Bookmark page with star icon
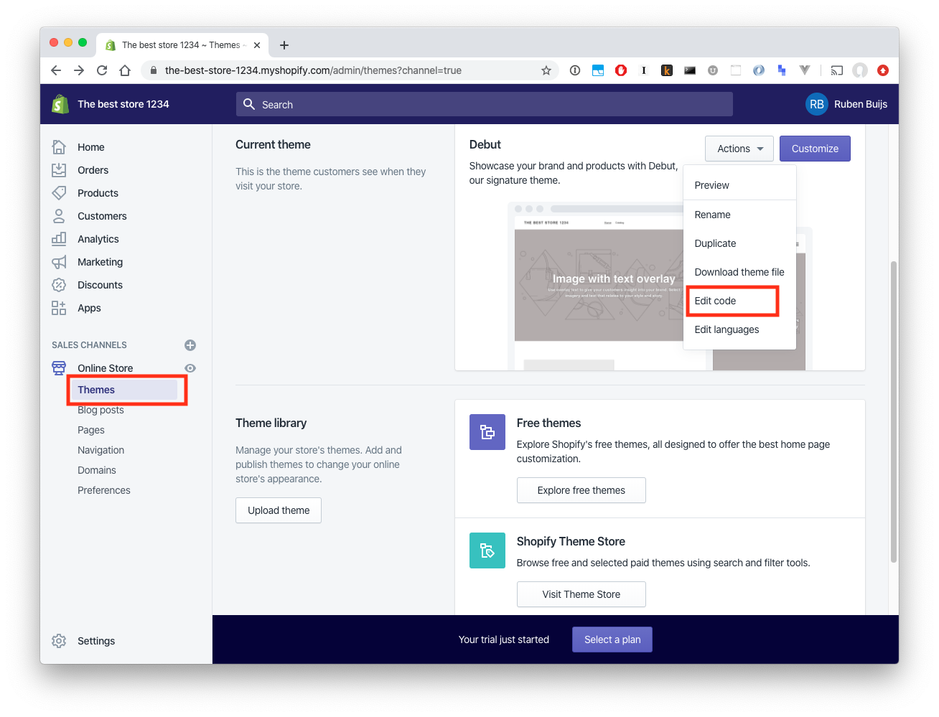The width and height of the screenshot is (939, 717). (x=546, y=70)
